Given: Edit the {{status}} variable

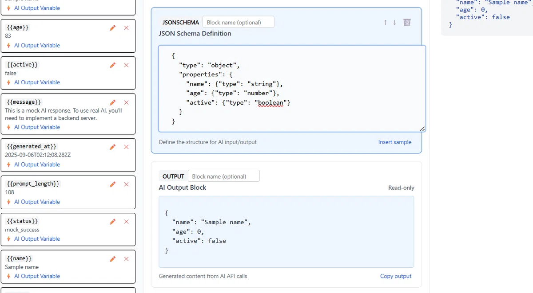Looking at the screenshot, I should pyautogui.click(x=113, y=222).
